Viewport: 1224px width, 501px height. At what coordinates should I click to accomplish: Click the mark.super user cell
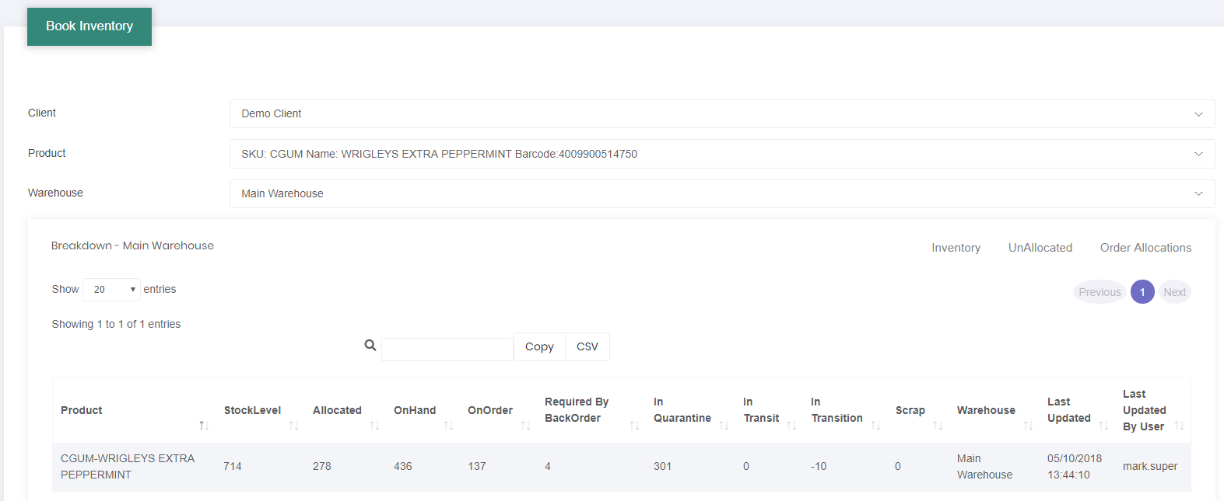(x=1150, y=466)
